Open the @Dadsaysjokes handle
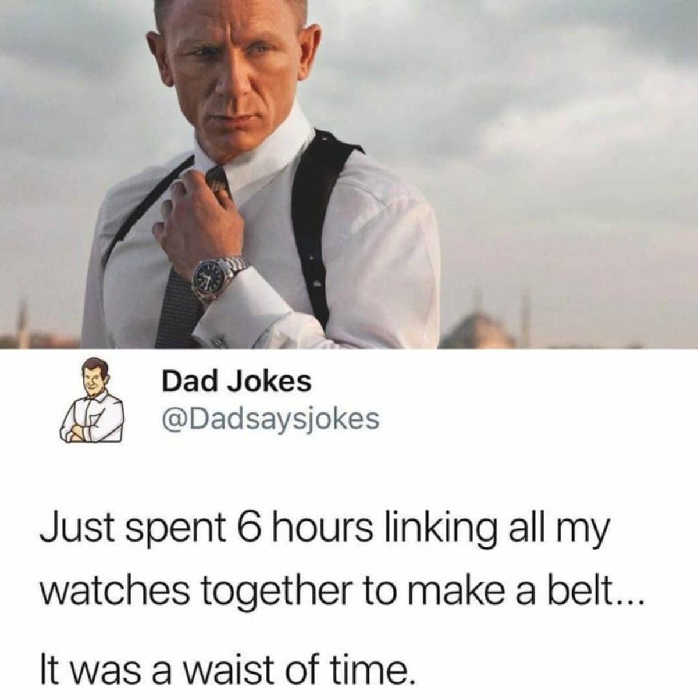This screenshot has width=698, height=698. pyautogui.click(x=270, y=417)
